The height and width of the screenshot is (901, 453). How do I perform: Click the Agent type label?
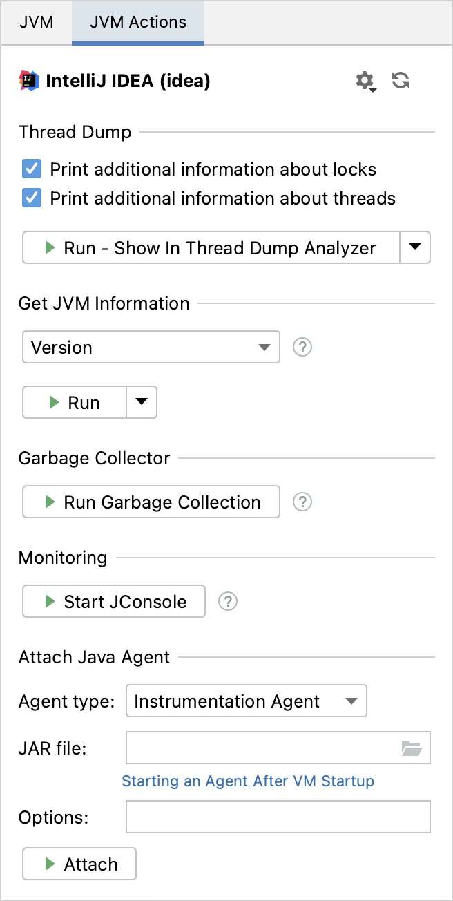[67, 702]
